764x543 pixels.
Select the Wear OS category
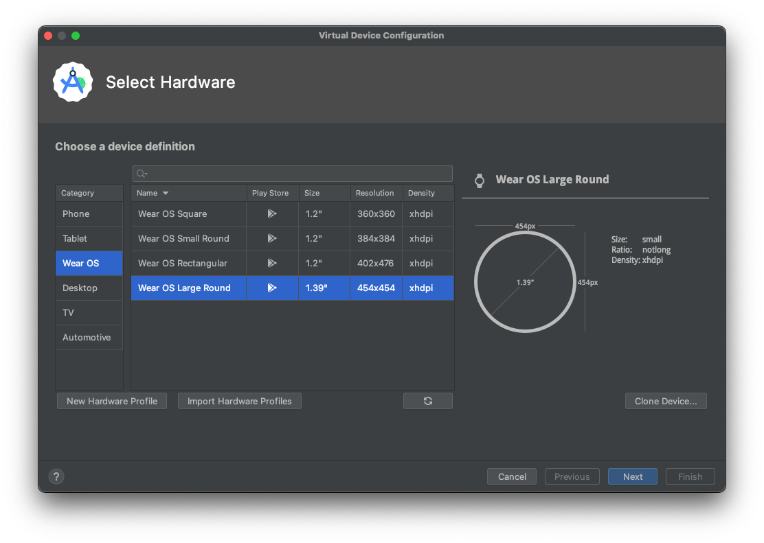[89, 264]
